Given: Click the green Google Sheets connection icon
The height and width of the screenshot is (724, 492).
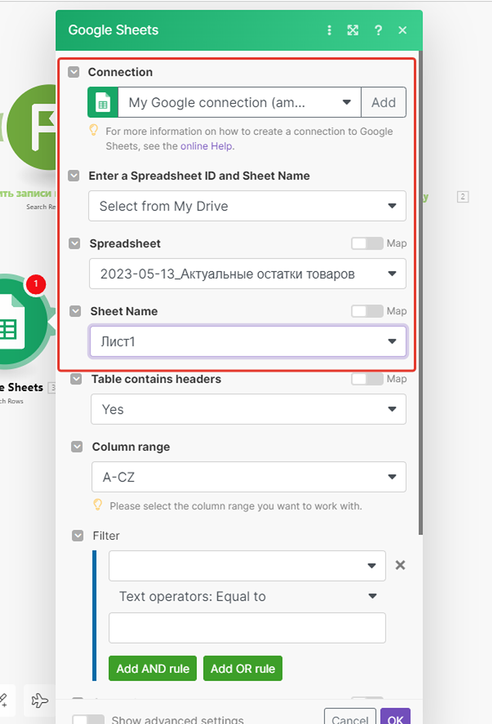Looking at the screenshot, I should [x=103, y=102].
